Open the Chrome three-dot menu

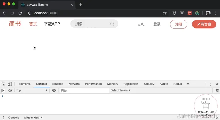pyautogui.click(x=216, y=13)
